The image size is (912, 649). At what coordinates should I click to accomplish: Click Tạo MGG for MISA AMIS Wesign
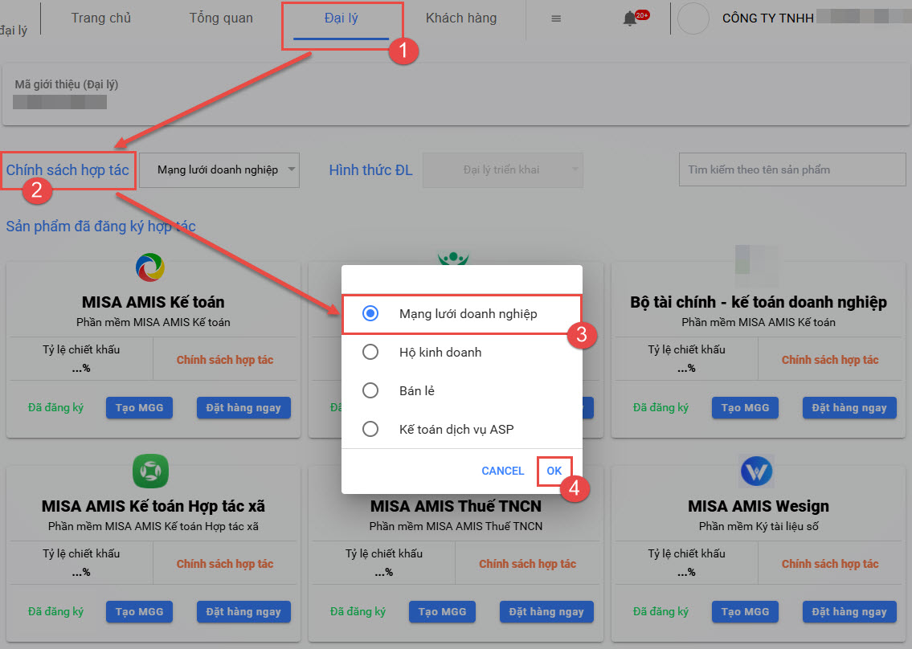coord(745,612)
